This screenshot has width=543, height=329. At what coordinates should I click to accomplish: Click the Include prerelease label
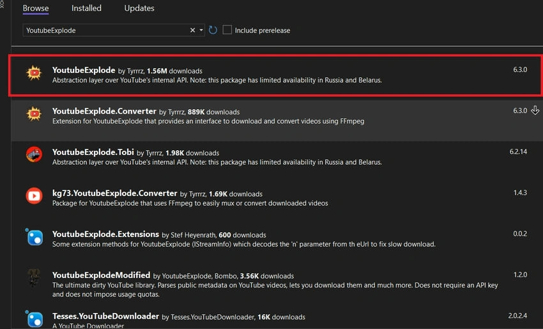[x=262, y=31]
